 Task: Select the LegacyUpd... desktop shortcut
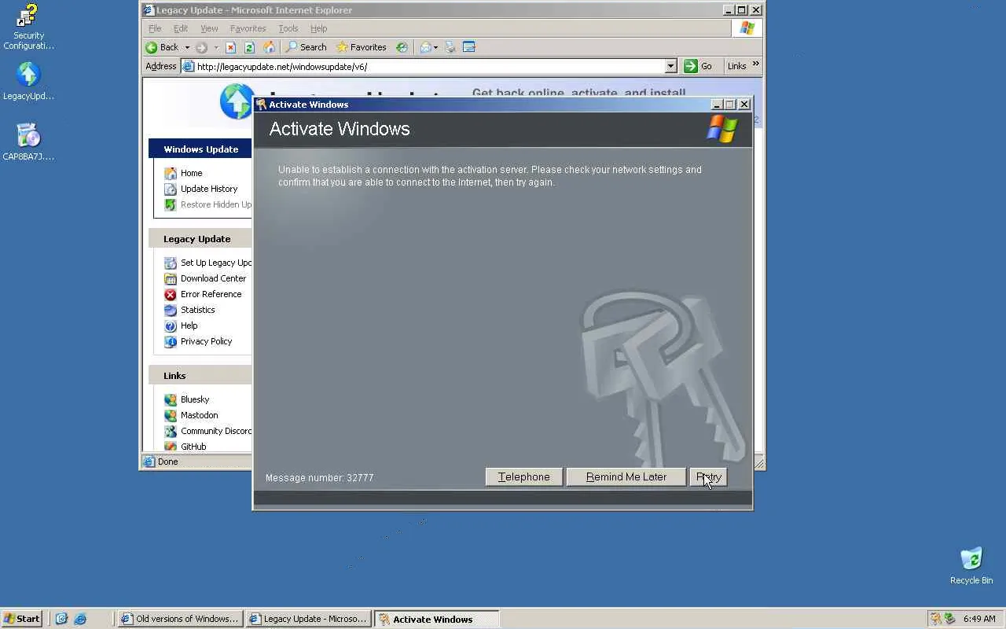(28, 82)
